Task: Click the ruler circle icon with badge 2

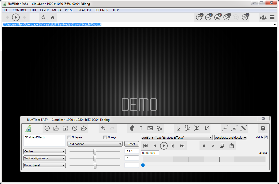Action: (245, 17)
